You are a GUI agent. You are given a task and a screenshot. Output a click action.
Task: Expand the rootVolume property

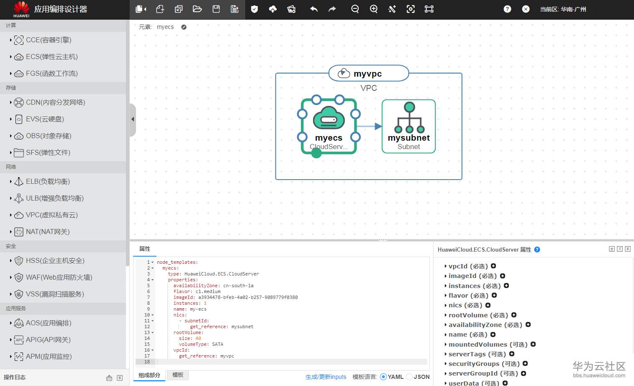pos(445,315)
